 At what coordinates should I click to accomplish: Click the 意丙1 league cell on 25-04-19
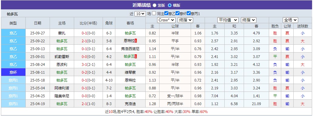click(x=13, y=104)
